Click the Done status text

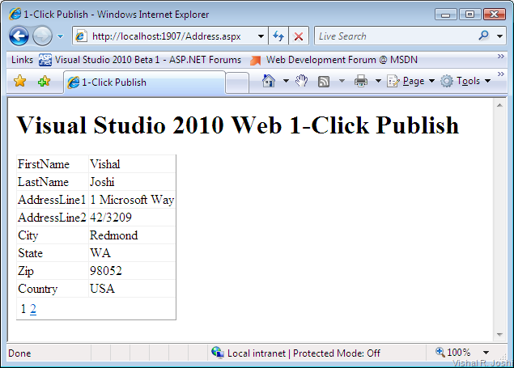coord(19,353)
